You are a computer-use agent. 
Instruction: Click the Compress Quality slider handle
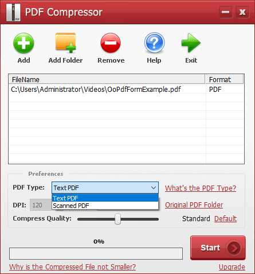point(117,219)
